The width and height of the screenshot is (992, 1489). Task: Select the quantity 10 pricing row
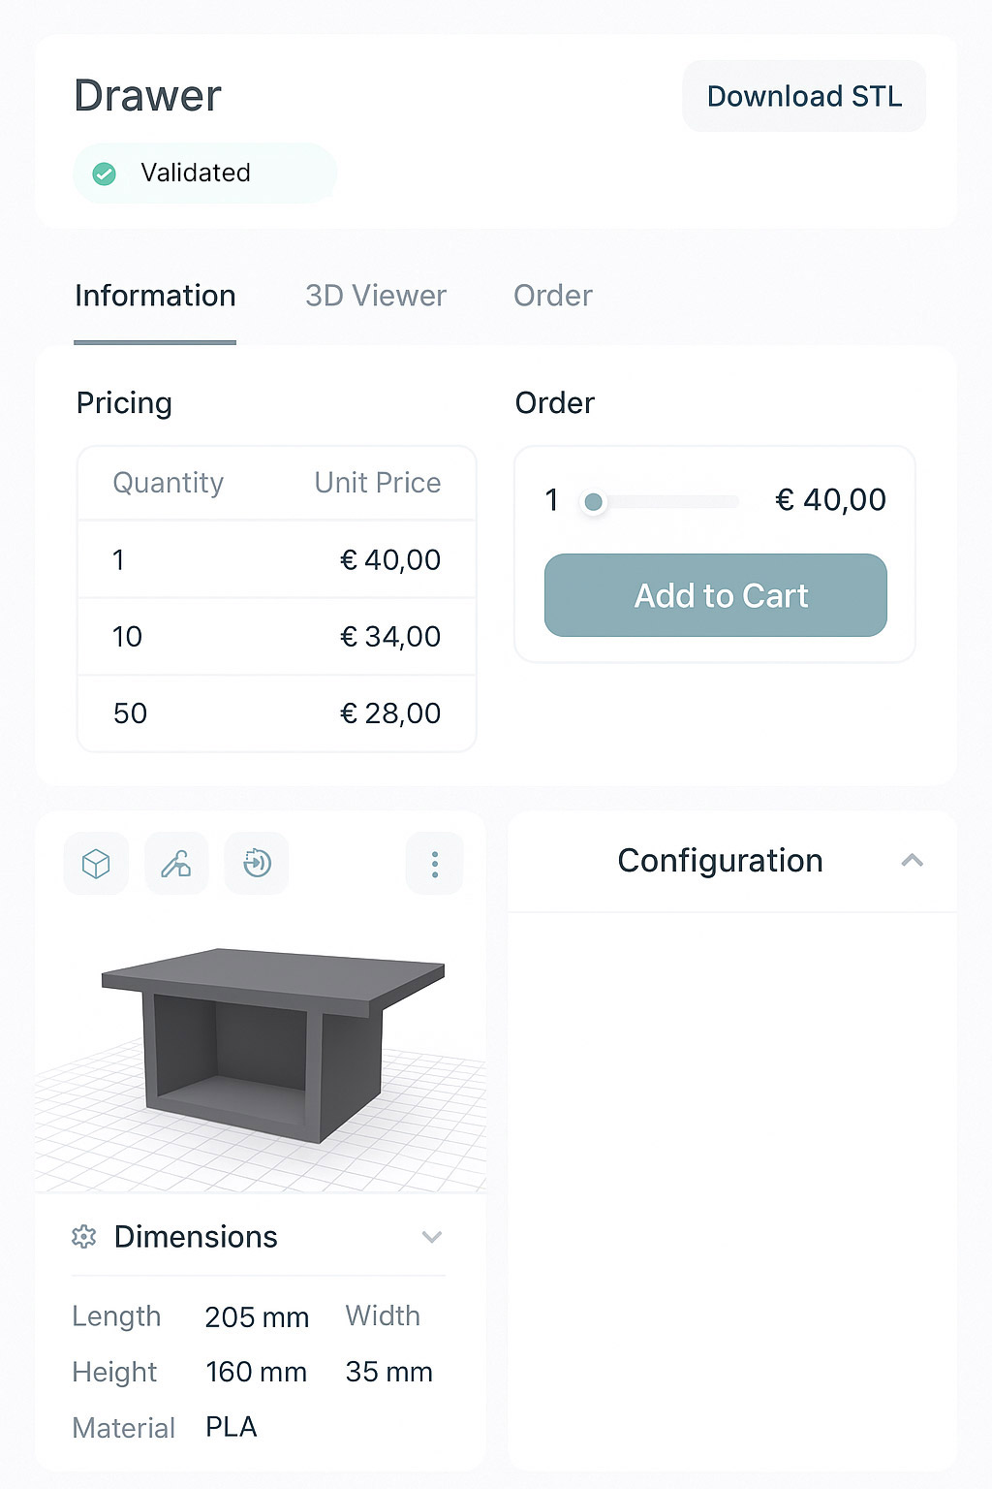(x=276, y=637)
